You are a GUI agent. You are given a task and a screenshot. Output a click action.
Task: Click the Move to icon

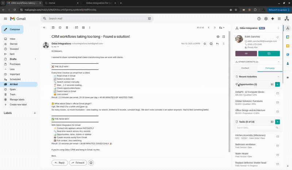coord(83,27)
